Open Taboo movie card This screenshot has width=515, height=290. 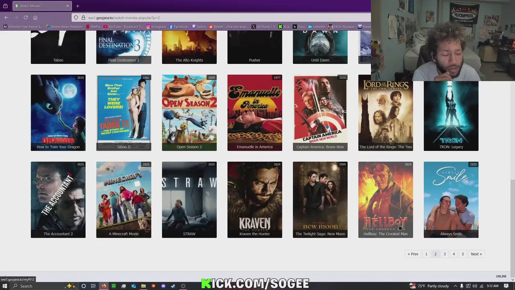58,48
